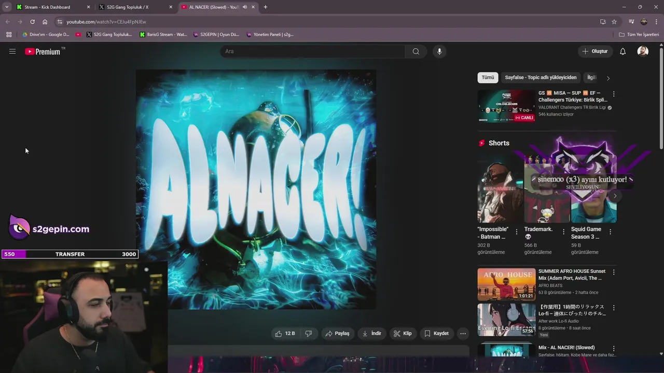664x373 pixels.
Task: Click the Paylaş share button
Action: coord(337,334)
